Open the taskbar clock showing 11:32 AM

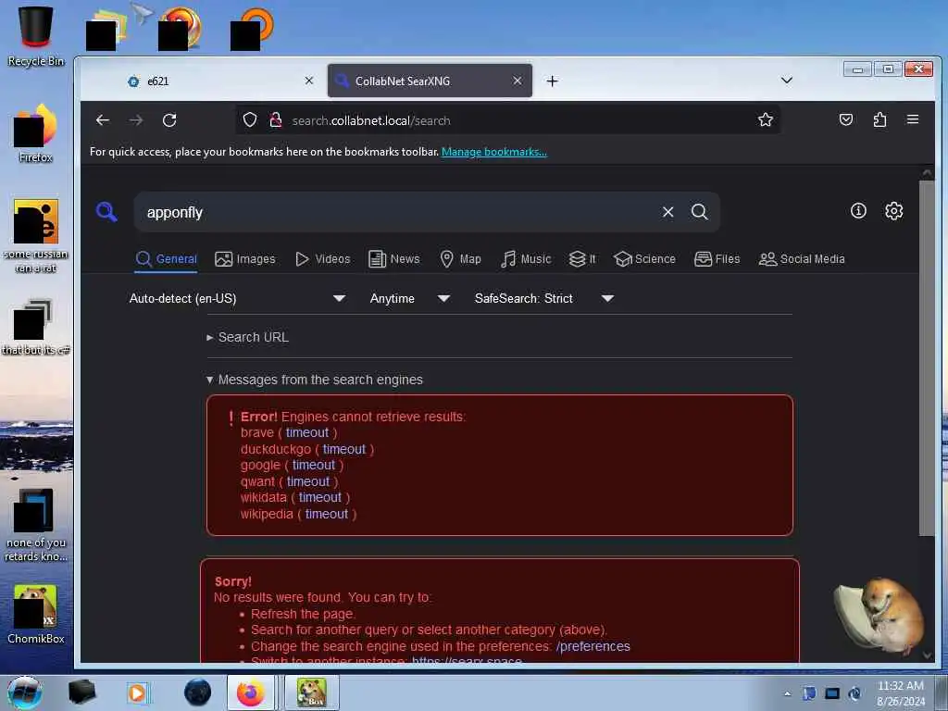[901, 693]
